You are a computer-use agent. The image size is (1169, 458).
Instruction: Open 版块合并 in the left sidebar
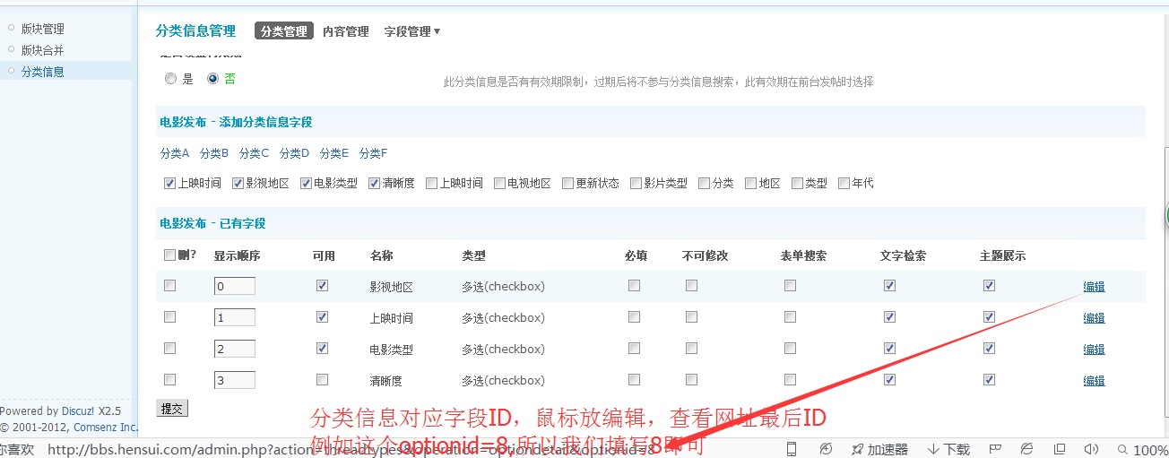[43, 50]
